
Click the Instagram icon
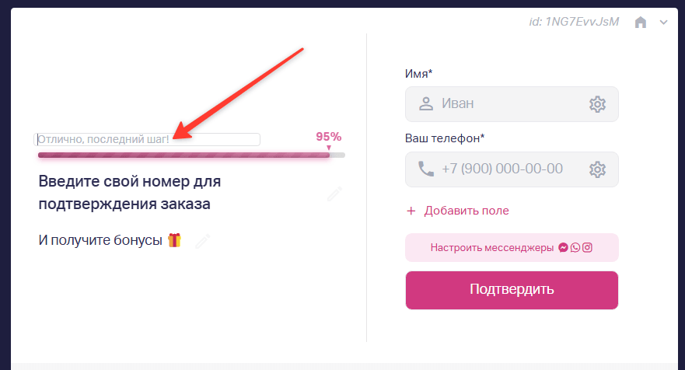[587, 248]
